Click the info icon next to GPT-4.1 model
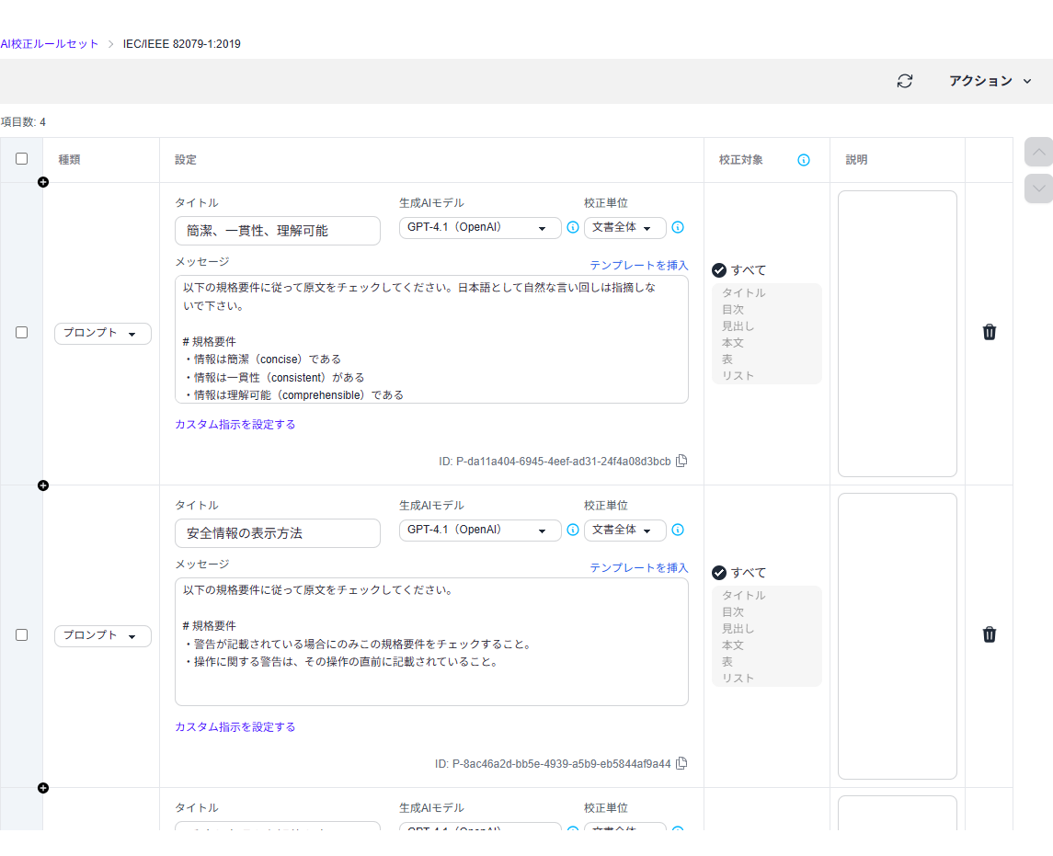 (572, 227)
